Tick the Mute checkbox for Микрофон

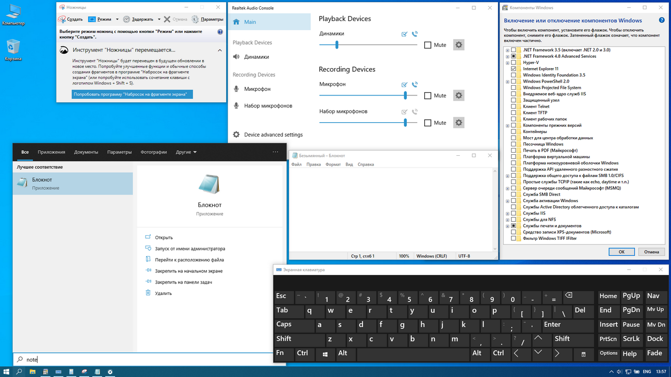[x=427, y=95]
